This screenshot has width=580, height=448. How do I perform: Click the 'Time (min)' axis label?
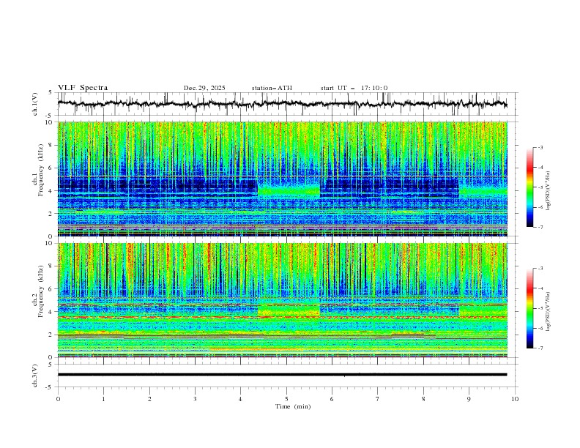tap(293, 406)
